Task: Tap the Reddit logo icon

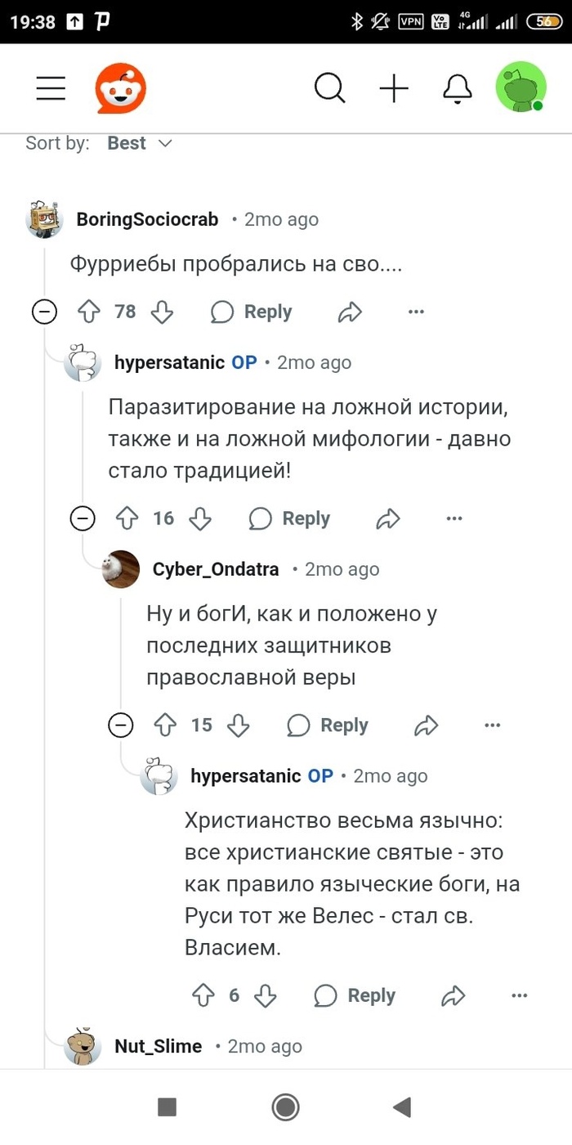Action: pyautogui.click(x=121, y=88)
